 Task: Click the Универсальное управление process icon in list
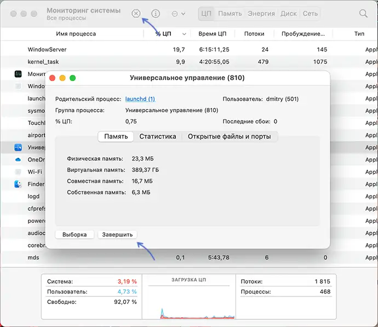(18, 147)
